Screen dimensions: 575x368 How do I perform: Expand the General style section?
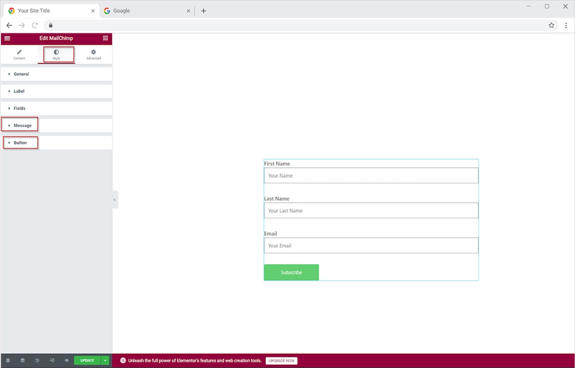21,74
